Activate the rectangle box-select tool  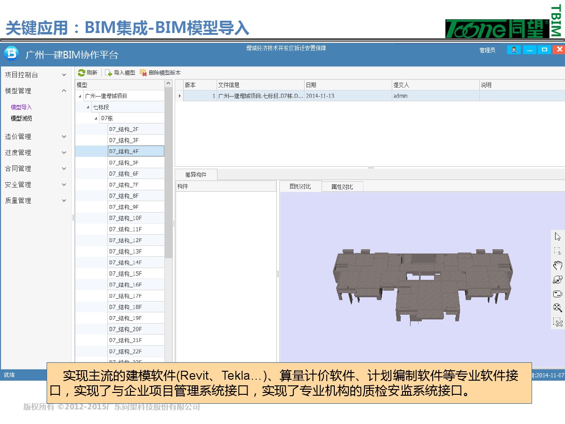click(557, 251)
